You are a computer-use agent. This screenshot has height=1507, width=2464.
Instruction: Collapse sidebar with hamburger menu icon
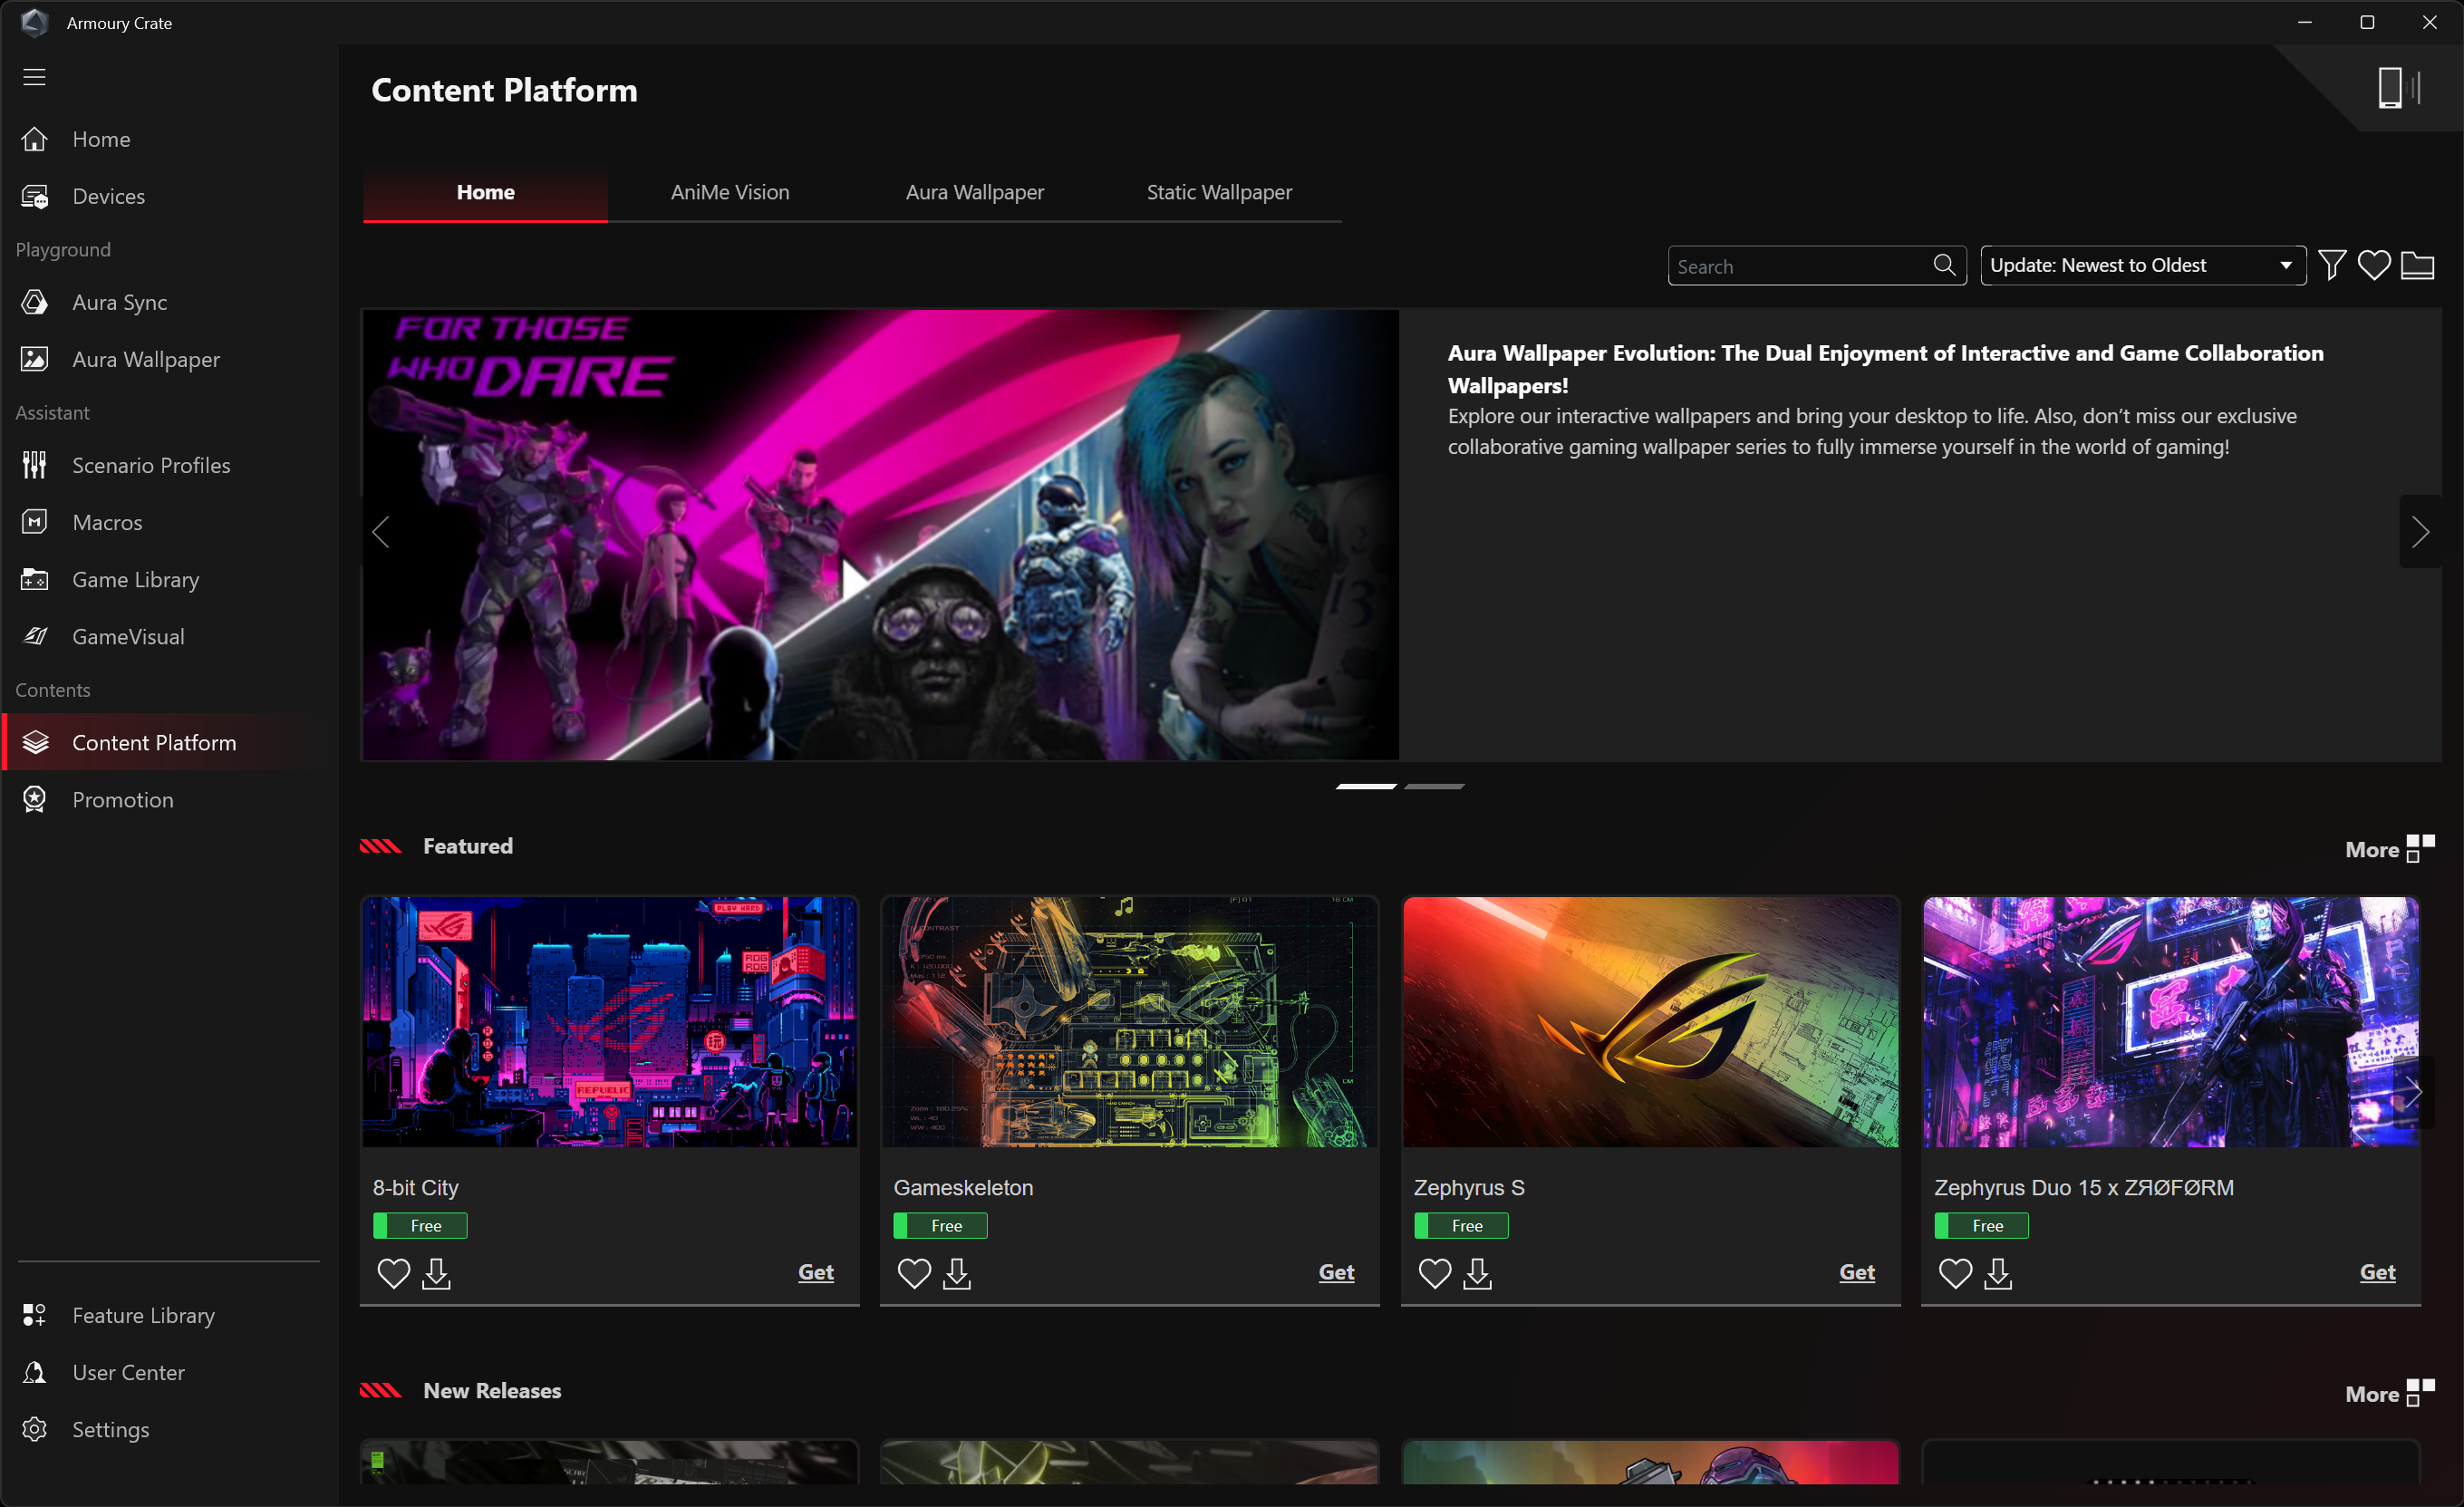coord(35,77)
